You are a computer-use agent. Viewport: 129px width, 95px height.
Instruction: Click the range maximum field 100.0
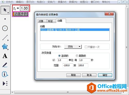coord(83,65)
